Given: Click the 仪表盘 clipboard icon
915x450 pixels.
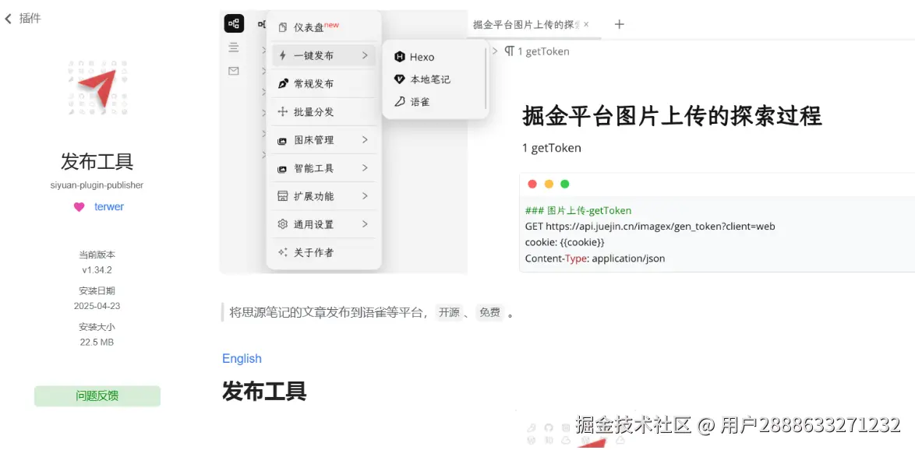Looking at the screenshot, I should (x=283, y=27).
